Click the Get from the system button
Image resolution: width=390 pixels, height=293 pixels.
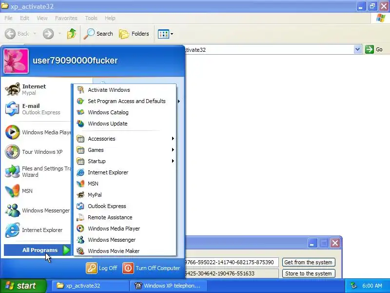(309, 262)
